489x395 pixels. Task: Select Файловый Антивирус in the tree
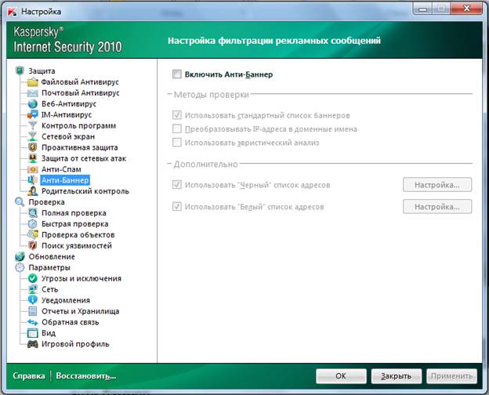80,82
